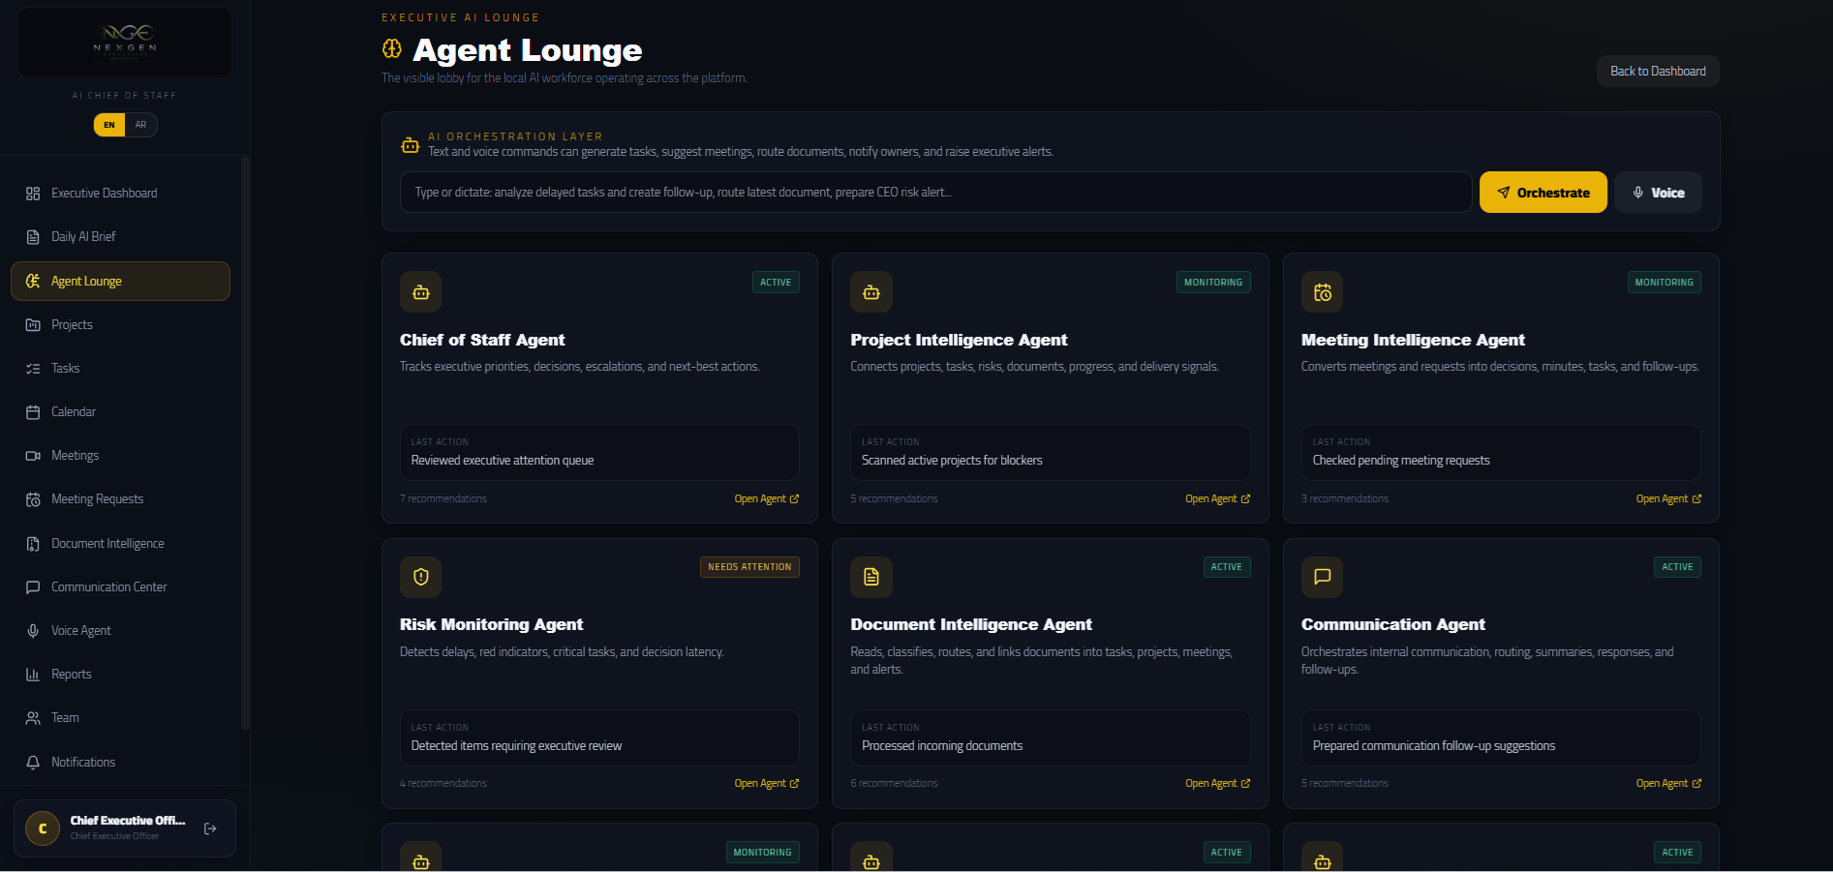Image resolution: width=1833 pixels, height=872 pixels.
Task: Activate Voice command input
Action: [1658, 193]
